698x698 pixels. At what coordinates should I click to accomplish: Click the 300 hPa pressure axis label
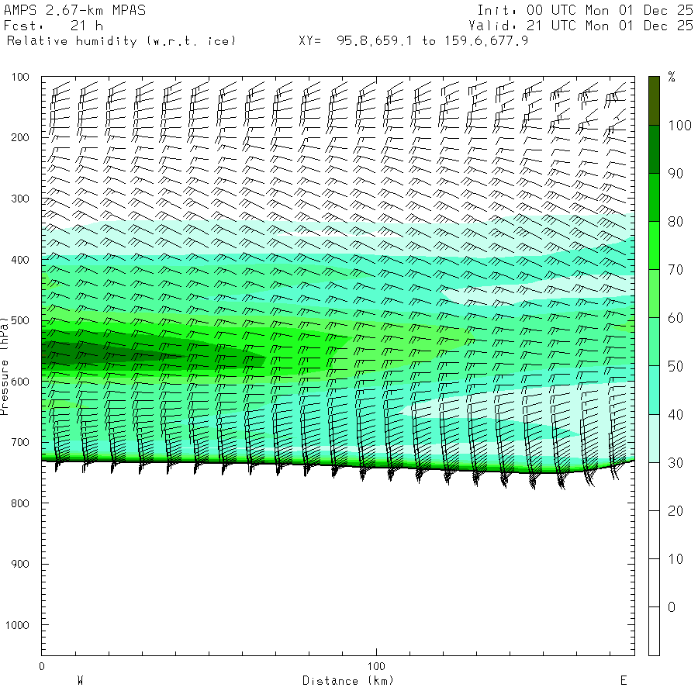click(20, 199)
